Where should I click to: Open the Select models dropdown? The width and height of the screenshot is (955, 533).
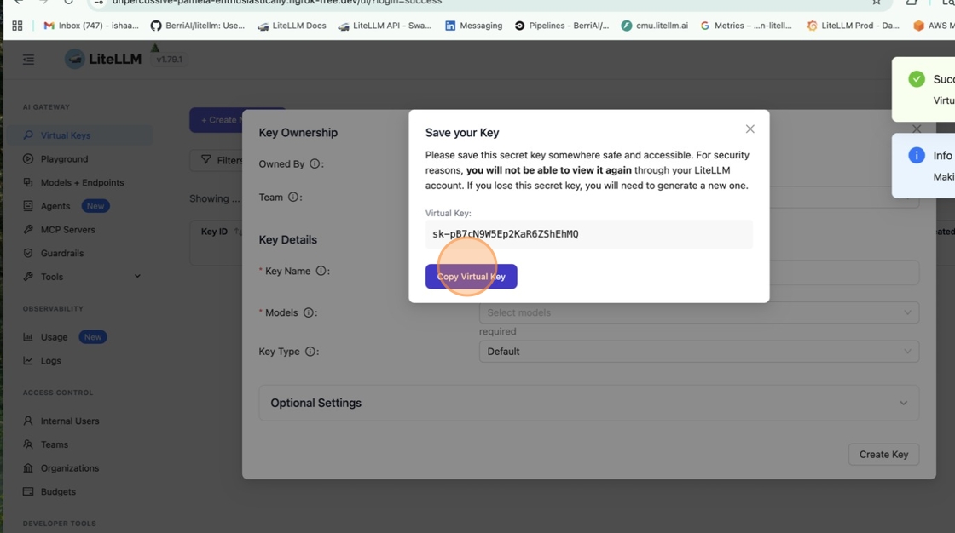pos(699,312)
